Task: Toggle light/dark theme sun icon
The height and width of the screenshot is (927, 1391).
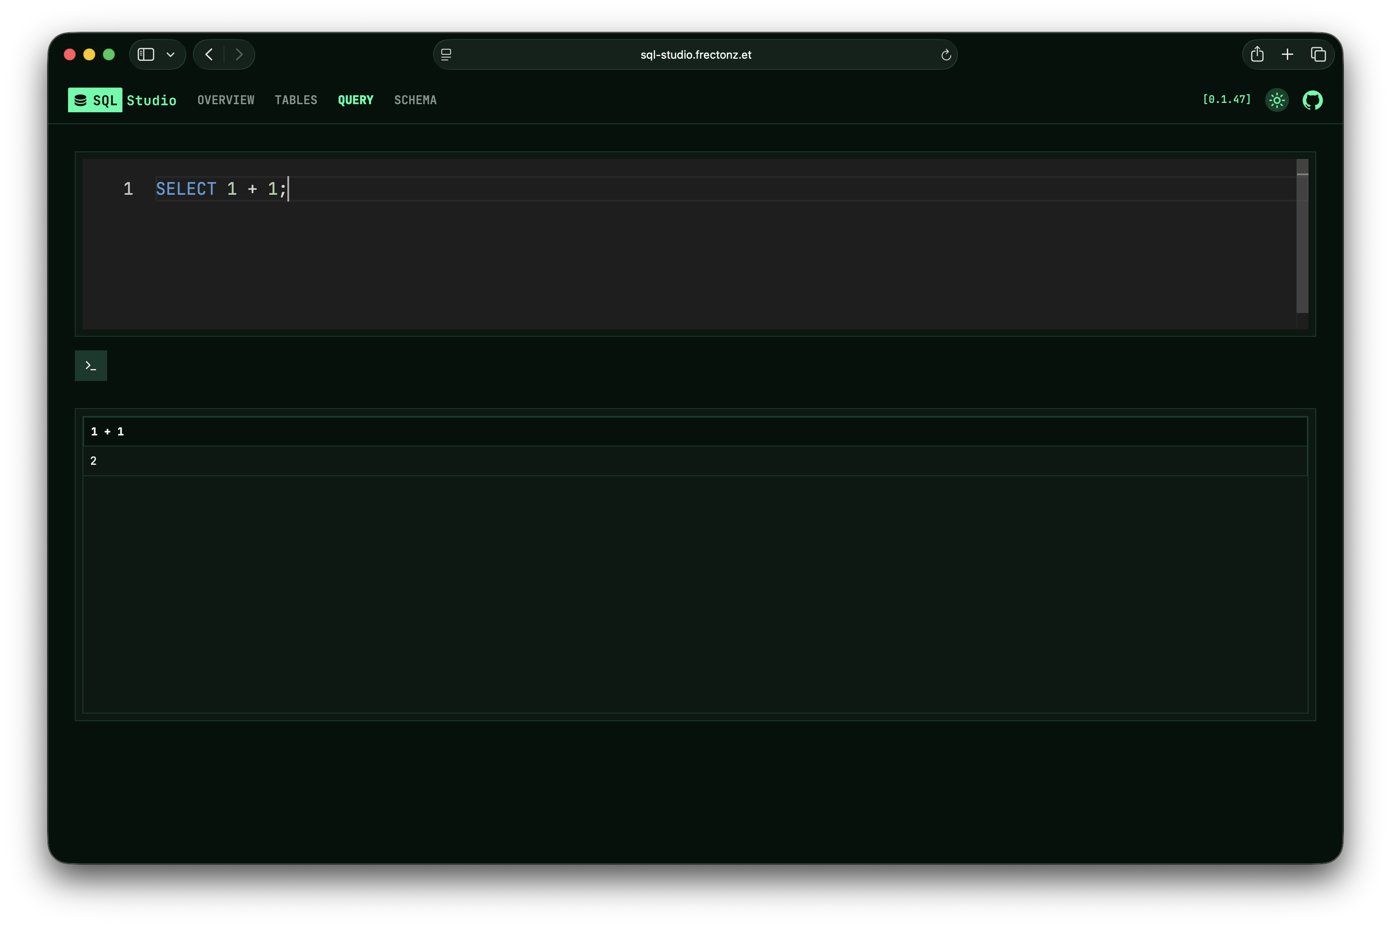Action: click(1276, 100)
